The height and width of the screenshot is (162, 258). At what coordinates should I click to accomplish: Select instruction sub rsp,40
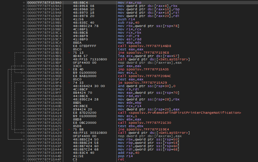coord(129,23)
